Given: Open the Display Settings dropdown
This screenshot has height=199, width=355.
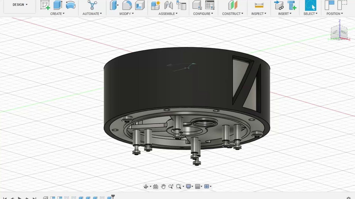Looking at the screenshot, I should [x=189, y=186].
